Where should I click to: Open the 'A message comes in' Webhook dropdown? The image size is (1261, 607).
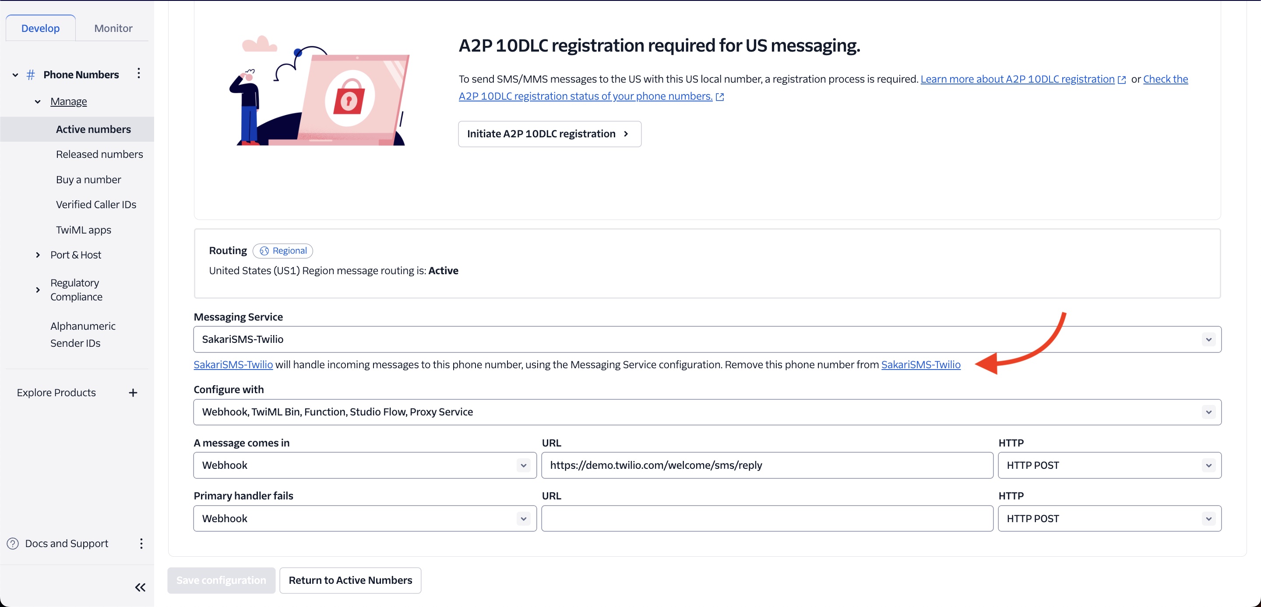tap(365, 465)
